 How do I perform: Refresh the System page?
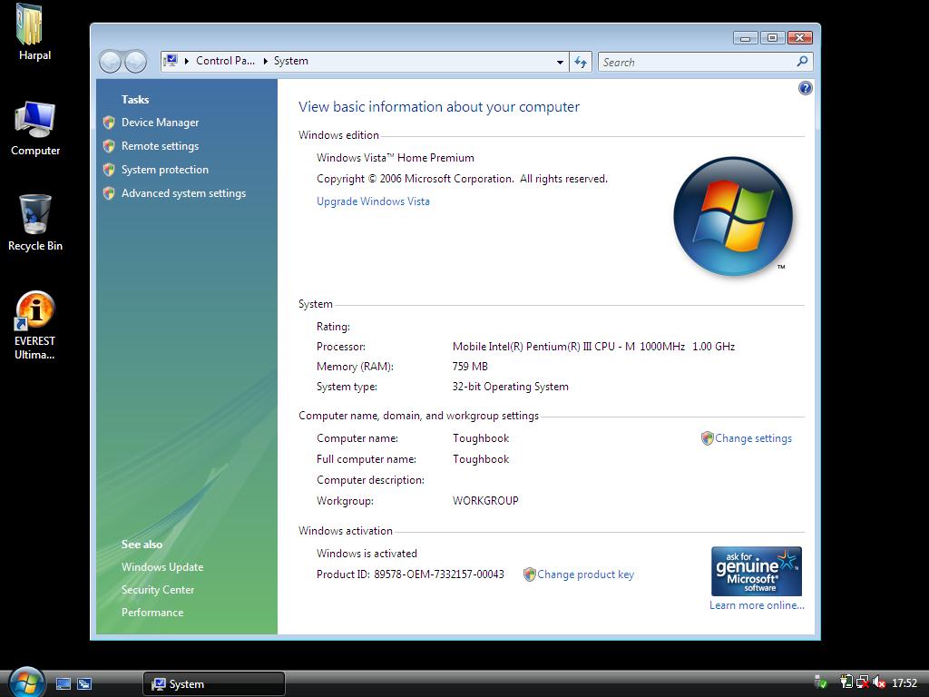[580, 62]
